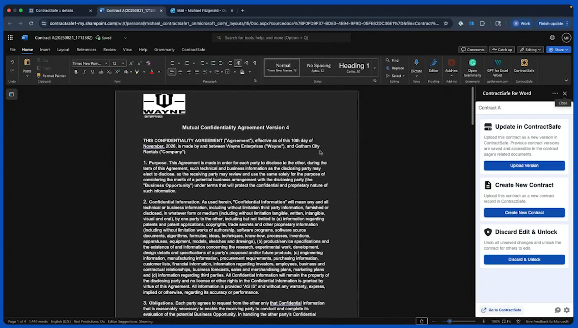Open the Editor proofing tool

coord(433,63)
